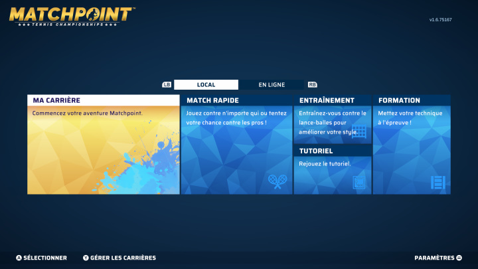Click 'Entraînez-vous contre le lance-balles' description
This screenshot has height=269, width=478.
[333, 123]
